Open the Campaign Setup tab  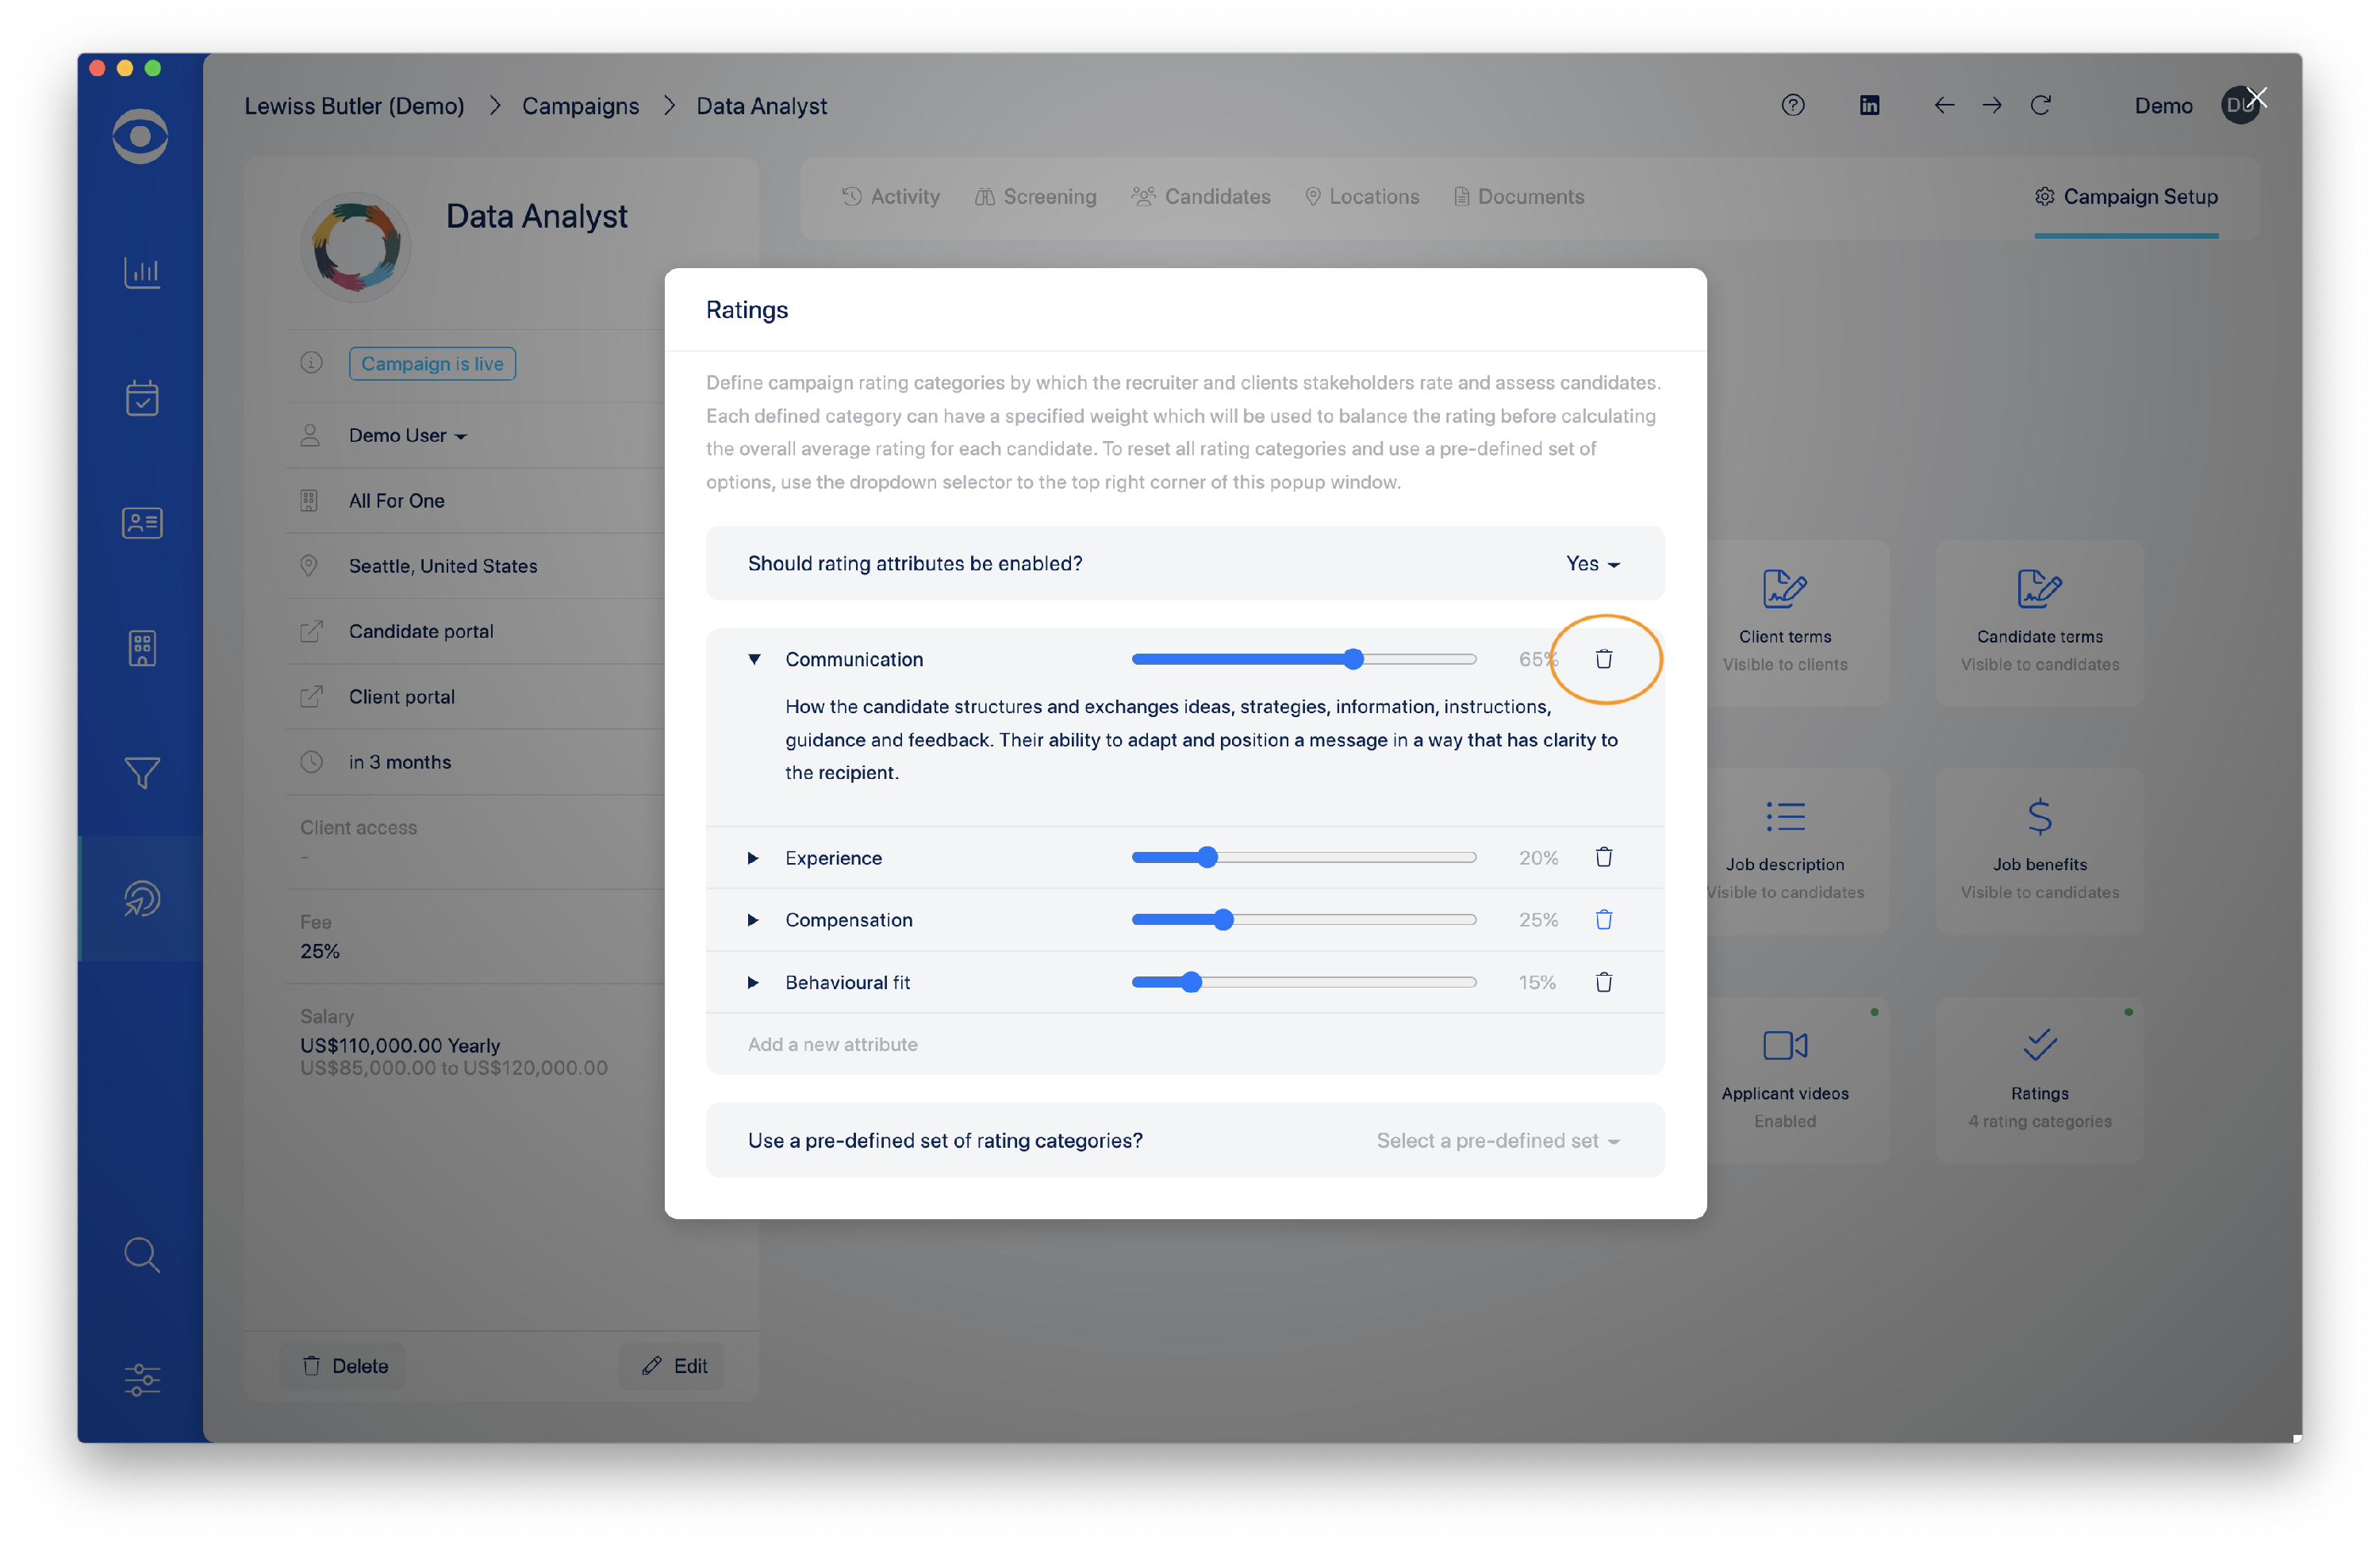2126,196
